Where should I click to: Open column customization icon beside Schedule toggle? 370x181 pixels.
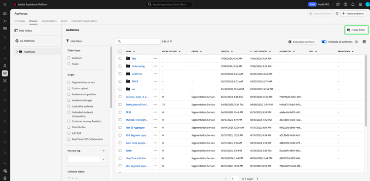365,42
